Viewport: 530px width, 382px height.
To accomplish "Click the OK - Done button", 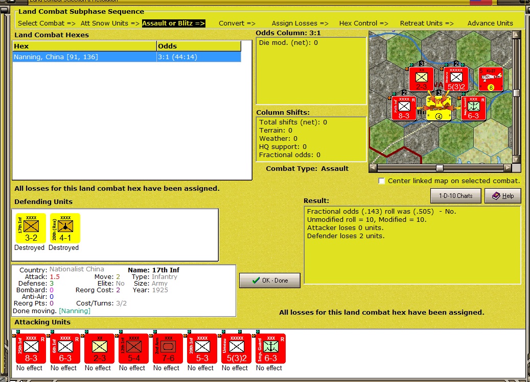I will pos(270,281).
